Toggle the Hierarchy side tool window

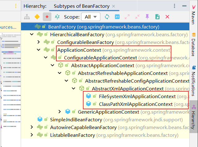pos(194,117)
